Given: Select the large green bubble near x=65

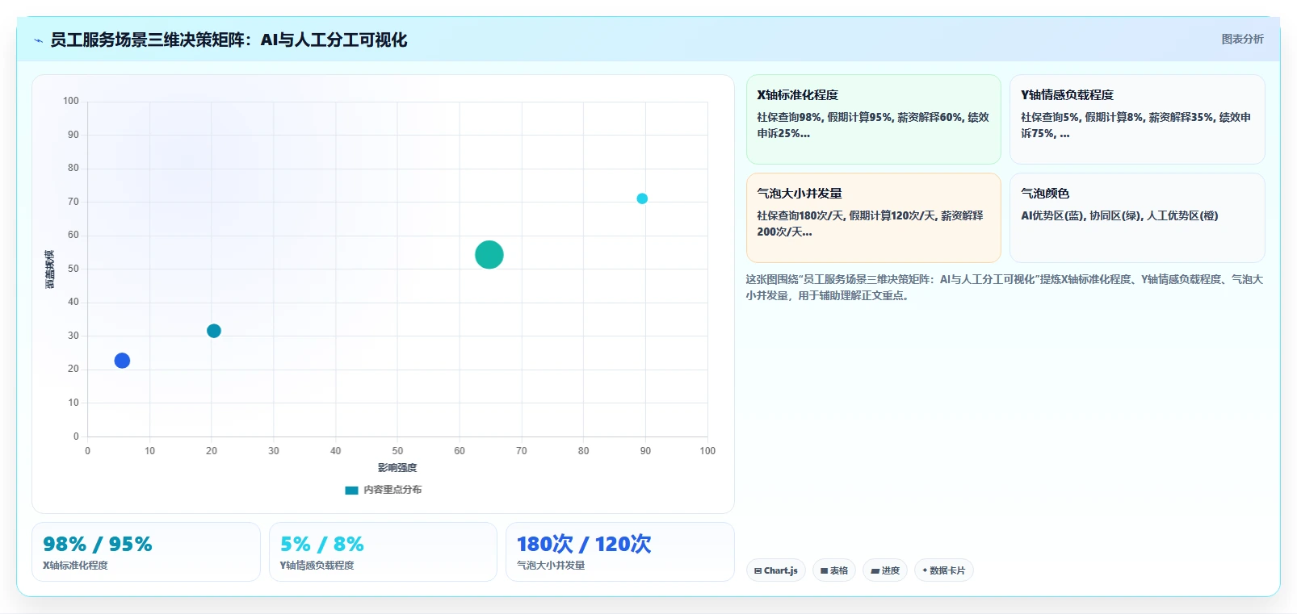Looking at the screenshot, I should click(489, 255).
